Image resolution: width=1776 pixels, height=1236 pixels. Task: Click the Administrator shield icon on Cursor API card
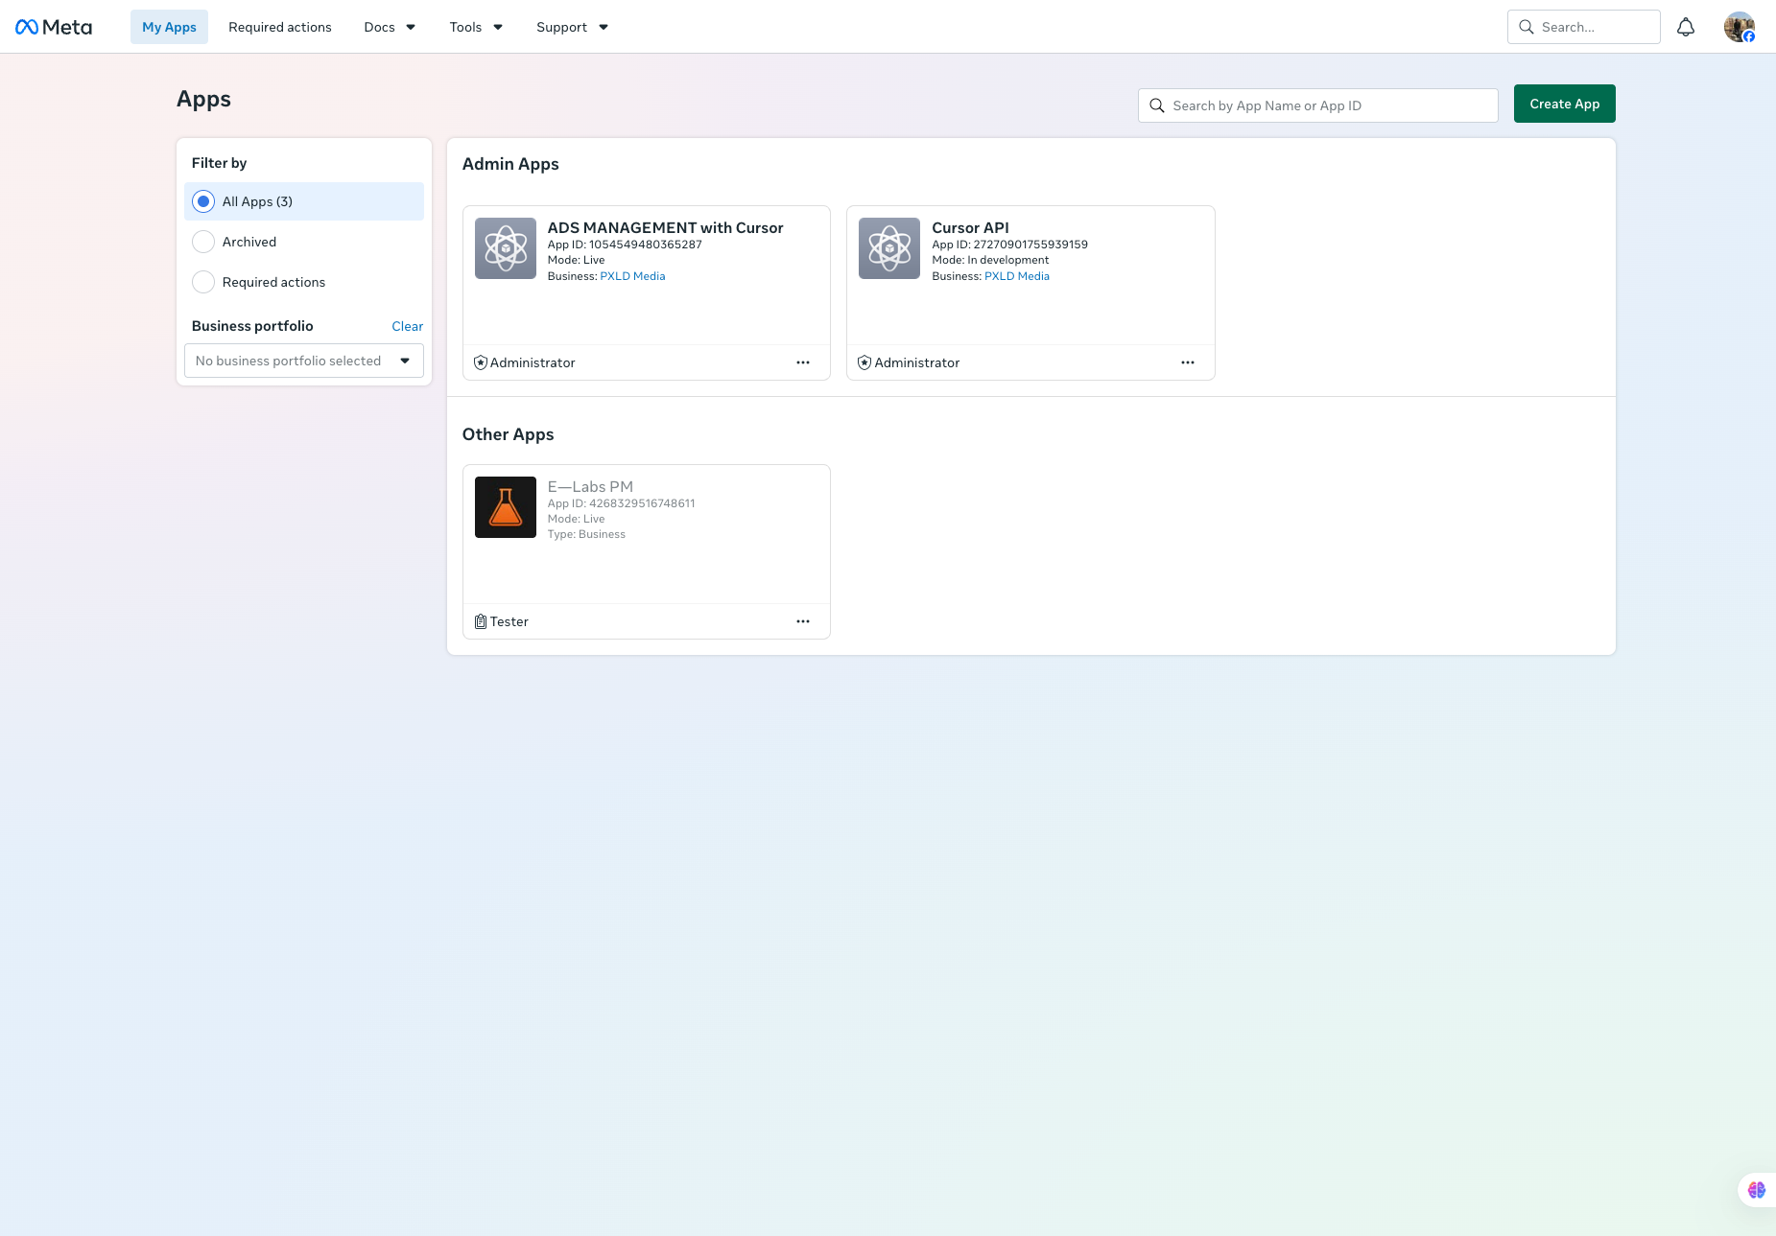(864, 362)
